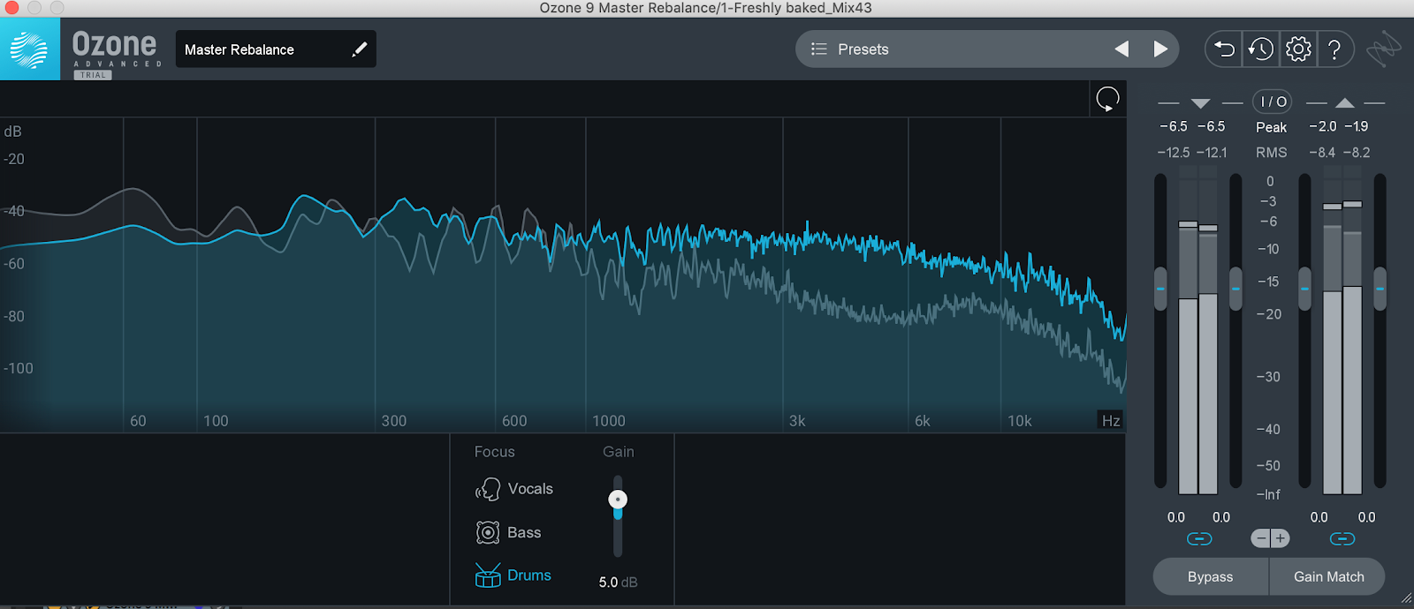The width and height of the screenshot is (1414, 609).
Task: Open the Presets list icon
Action: (x=819, y=49)
